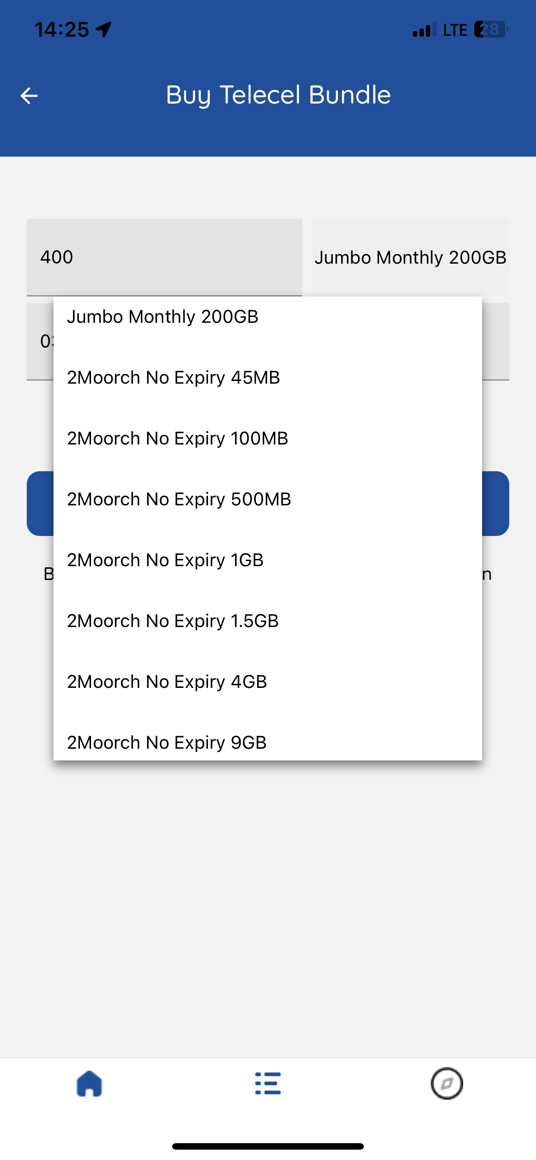536x1160 pixels.
Task: Tap the location arrow status icon
Action: coord(104,30)
